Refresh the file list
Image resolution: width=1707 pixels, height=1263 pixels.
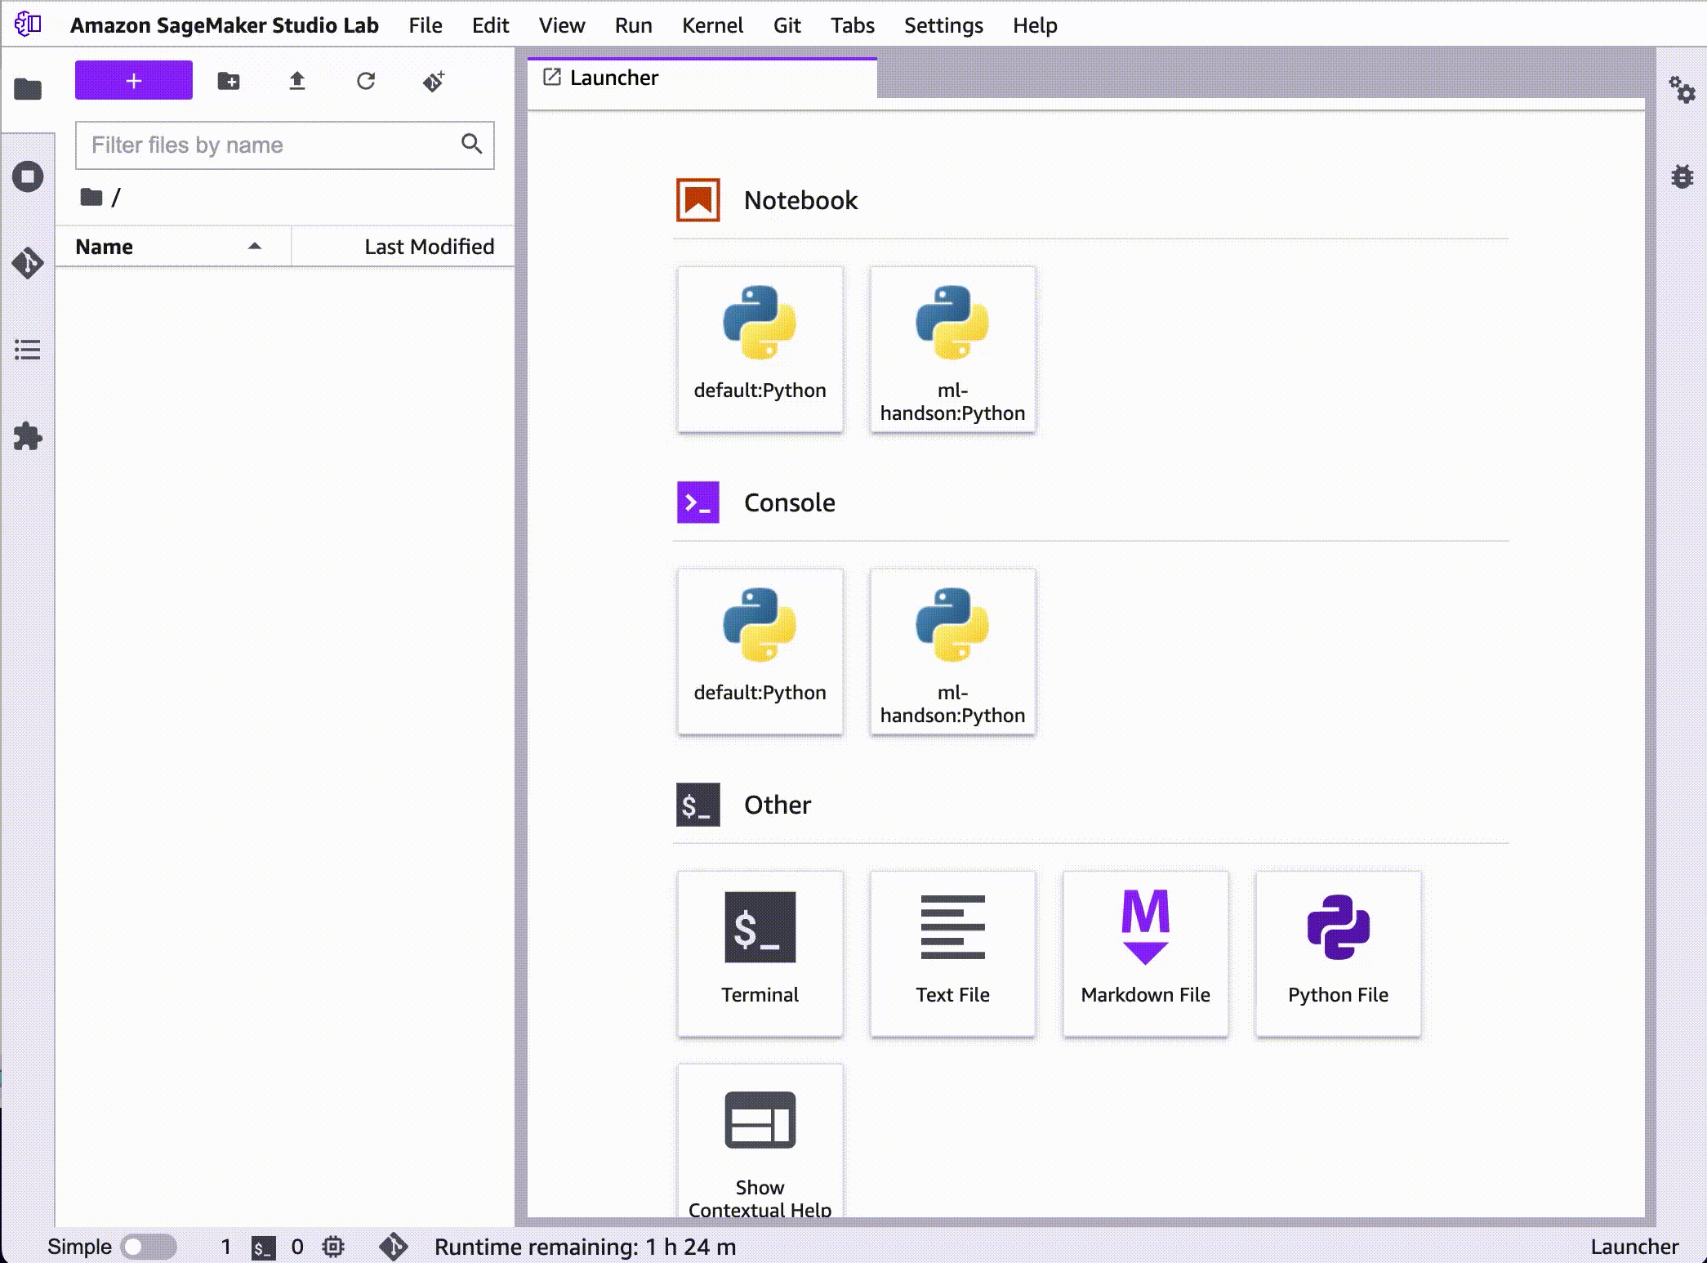[x=366, y=81]
